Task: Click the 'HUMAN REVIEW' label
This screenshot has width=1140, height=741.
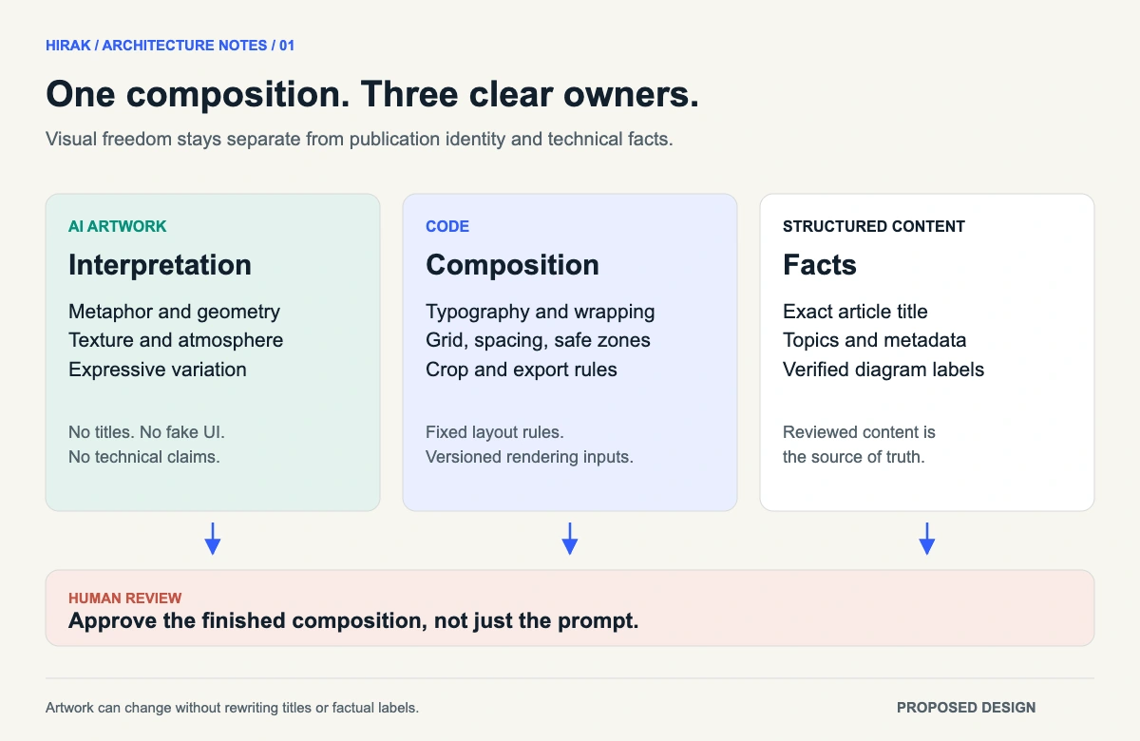Action: click(125, 598)
